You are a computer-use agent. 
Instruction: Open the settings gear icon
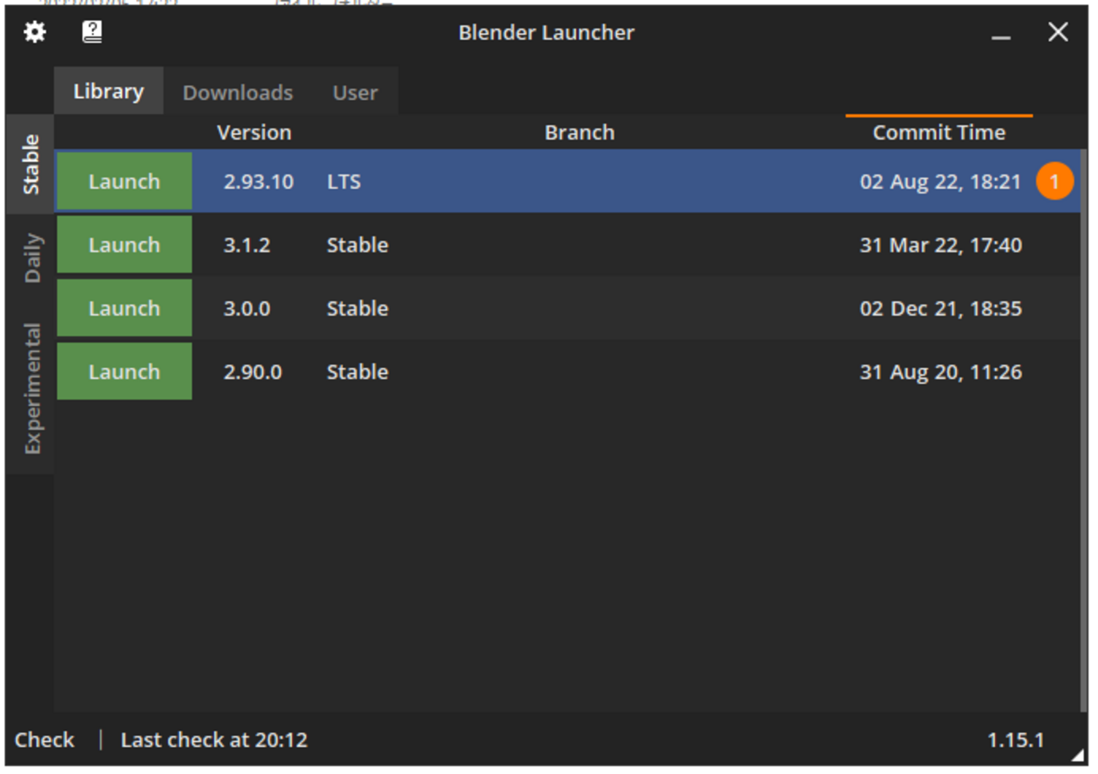35,33
